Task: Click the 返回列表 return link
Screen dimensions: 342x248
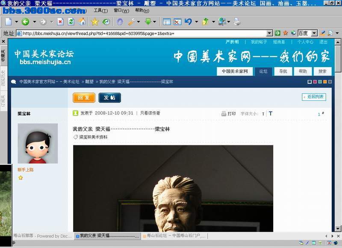Action: (x=314, y=97)
